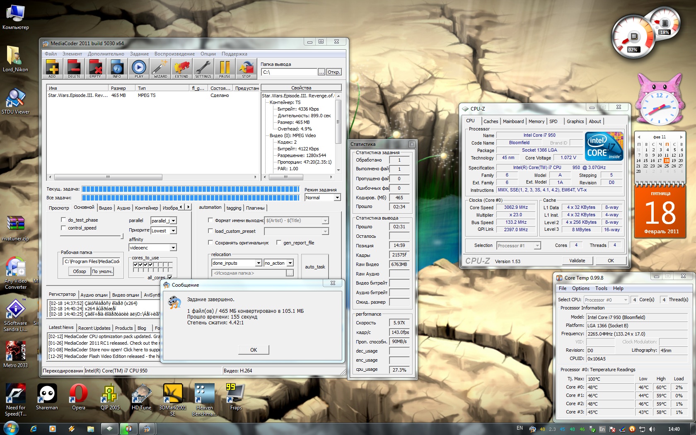Launch HD Tune desktop shortcut

[x=142, y=397]
